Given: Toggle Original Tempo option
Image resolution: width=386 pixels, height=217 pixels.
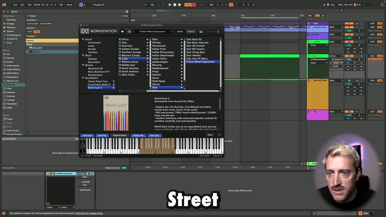Looking at the screenshot, I should point(120,135).
